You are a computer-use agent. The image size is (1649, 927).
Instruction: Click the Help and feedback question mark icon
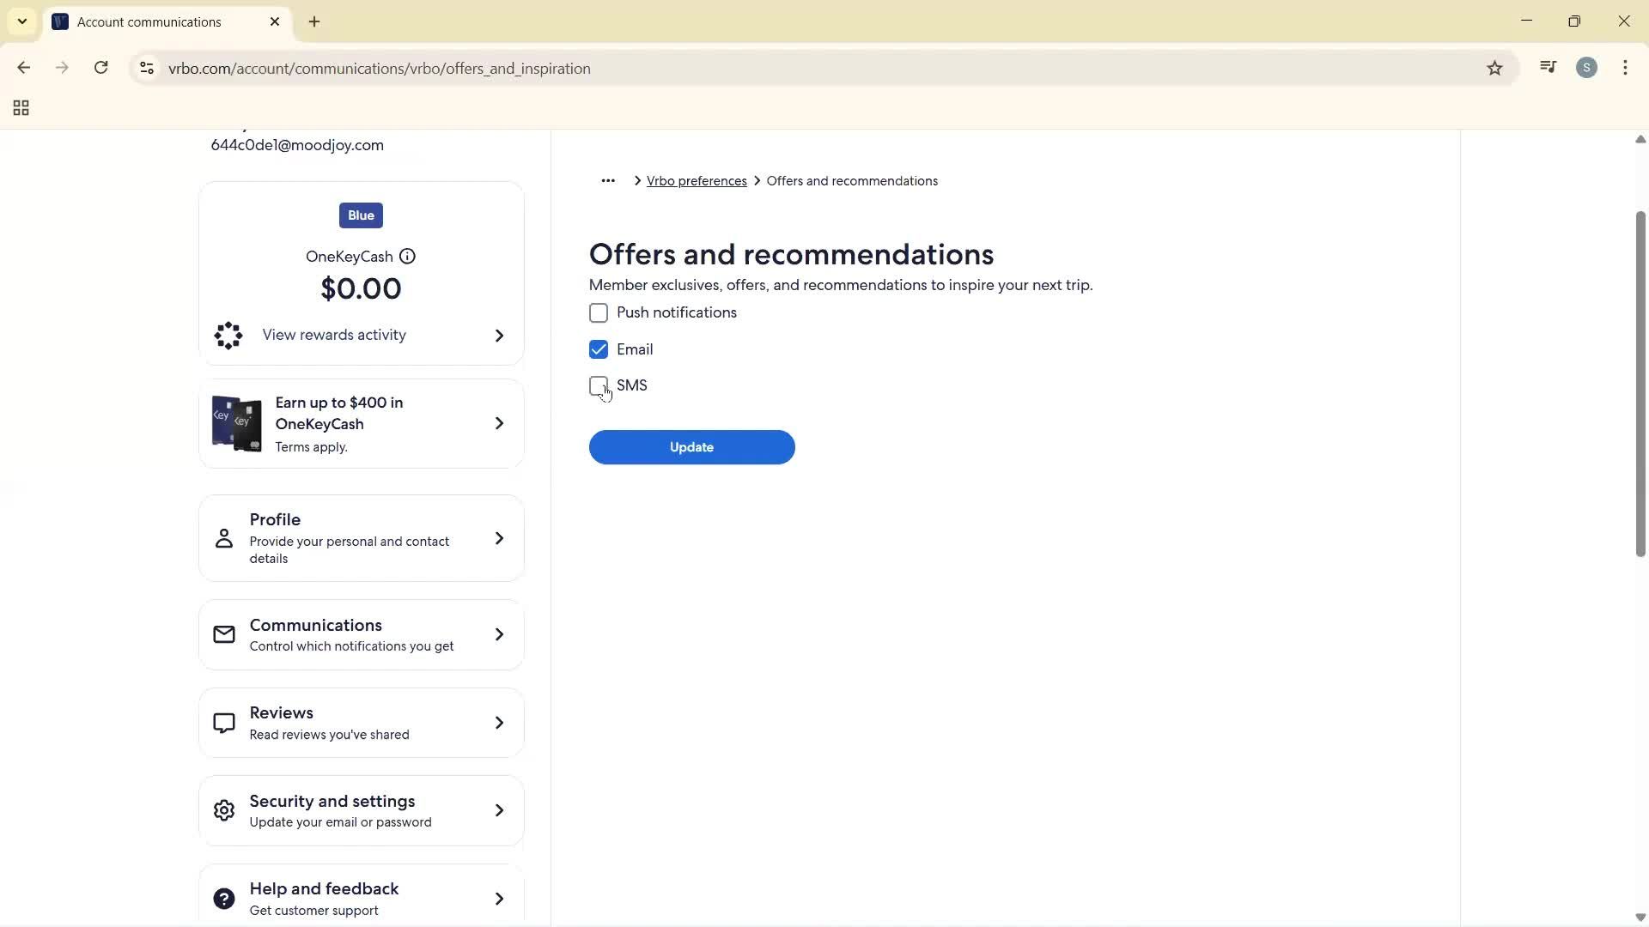223,898
